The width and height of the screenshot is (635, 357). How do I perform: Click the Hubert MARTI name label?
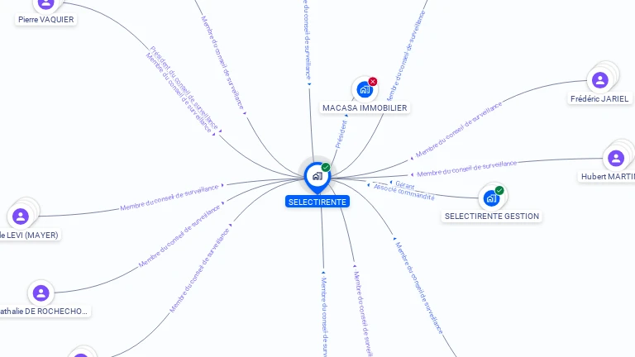coord(608,177)
